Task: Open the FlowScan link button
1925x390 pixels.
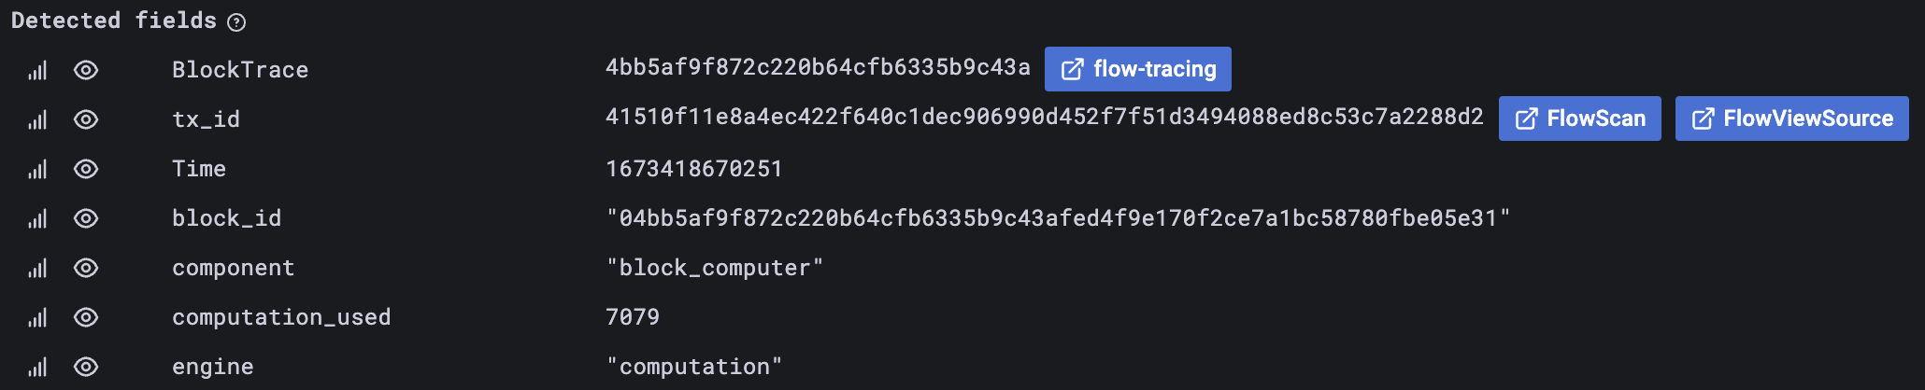Action: pos(1579,118)
